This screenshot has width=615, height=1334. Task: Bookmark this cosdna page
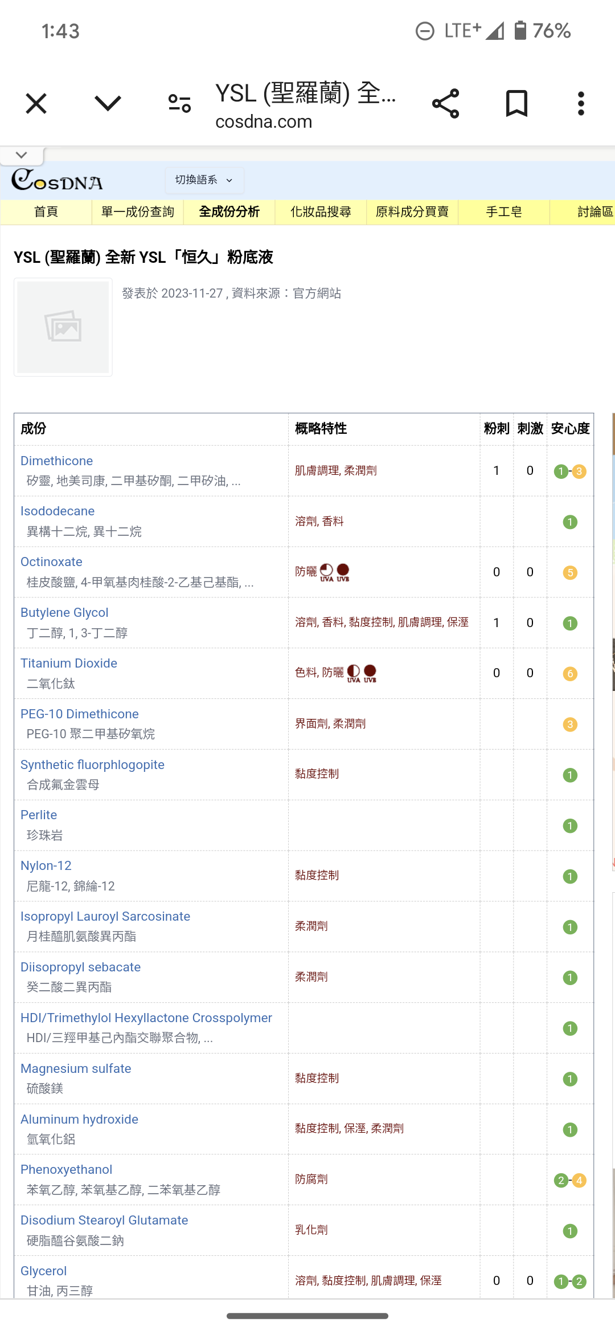[x=516, y=103]
